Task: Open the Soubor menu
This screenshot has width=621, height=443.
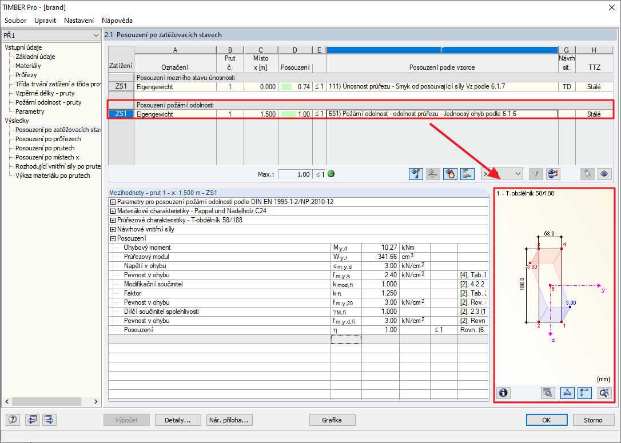Action: tap(15, 21)
